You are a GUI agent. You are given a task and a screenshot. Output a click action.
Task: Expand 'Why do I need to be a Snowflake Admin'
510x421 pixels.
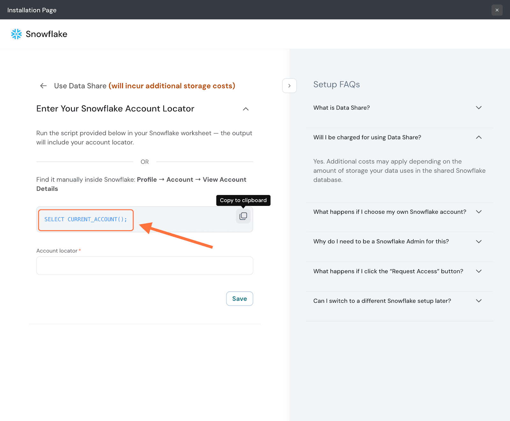point(478,242)
